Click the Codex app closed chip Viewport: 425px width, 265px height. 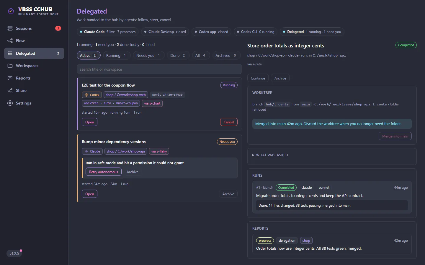[211, 32]
